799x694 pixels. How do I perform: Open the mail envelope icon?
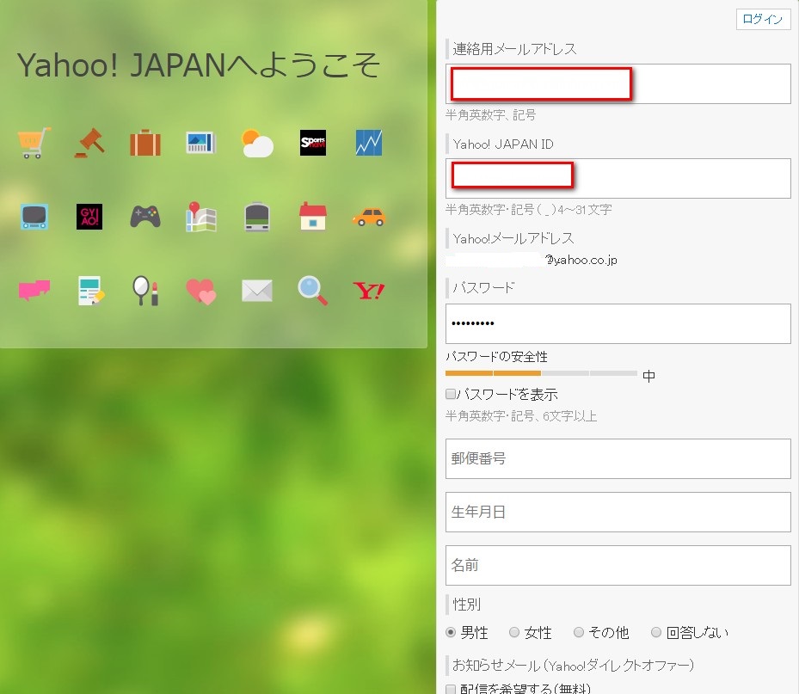[x=257, y=291]
